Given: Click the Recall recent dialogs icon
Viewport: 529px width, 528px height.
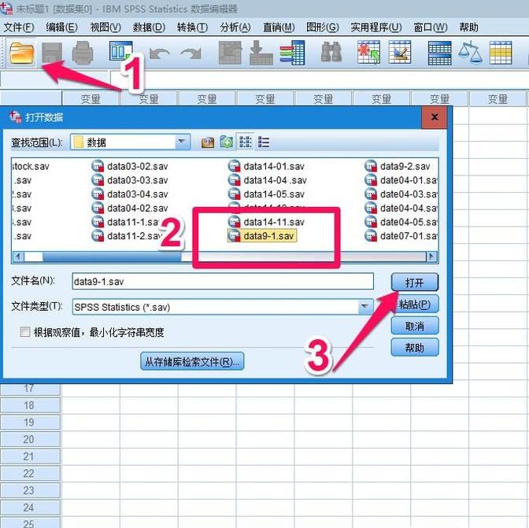Looking at the screenshot, I should (x=120, y=52).
